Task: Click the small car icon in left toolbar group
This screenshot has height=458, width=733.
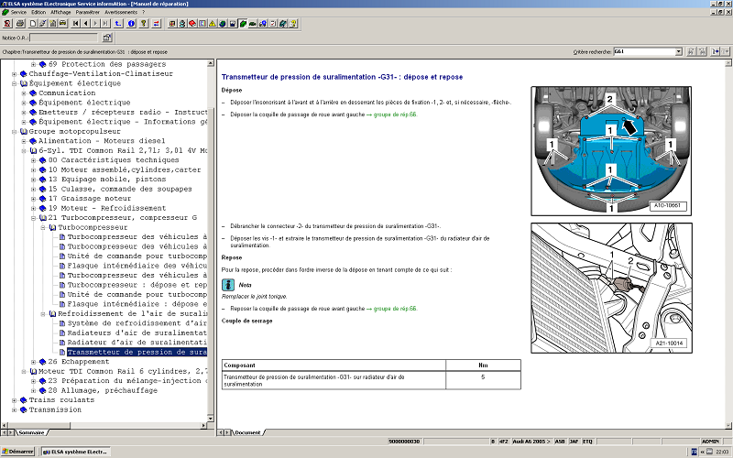Action: click(x=62, y=24)
